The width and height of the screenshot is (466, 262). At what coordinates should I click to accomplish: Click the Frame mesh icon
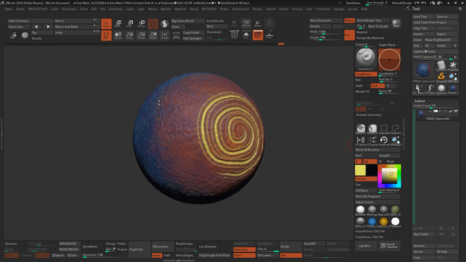[x=164, y=35]
